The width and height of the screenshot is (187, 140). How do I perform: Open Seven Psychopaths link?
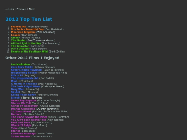click(24, 101)
